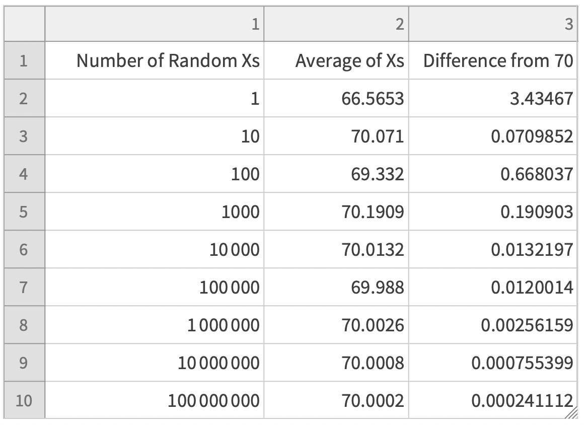
Task: Click the table resize grip in bottom-right corner
Action: click(x=571, y=413)
